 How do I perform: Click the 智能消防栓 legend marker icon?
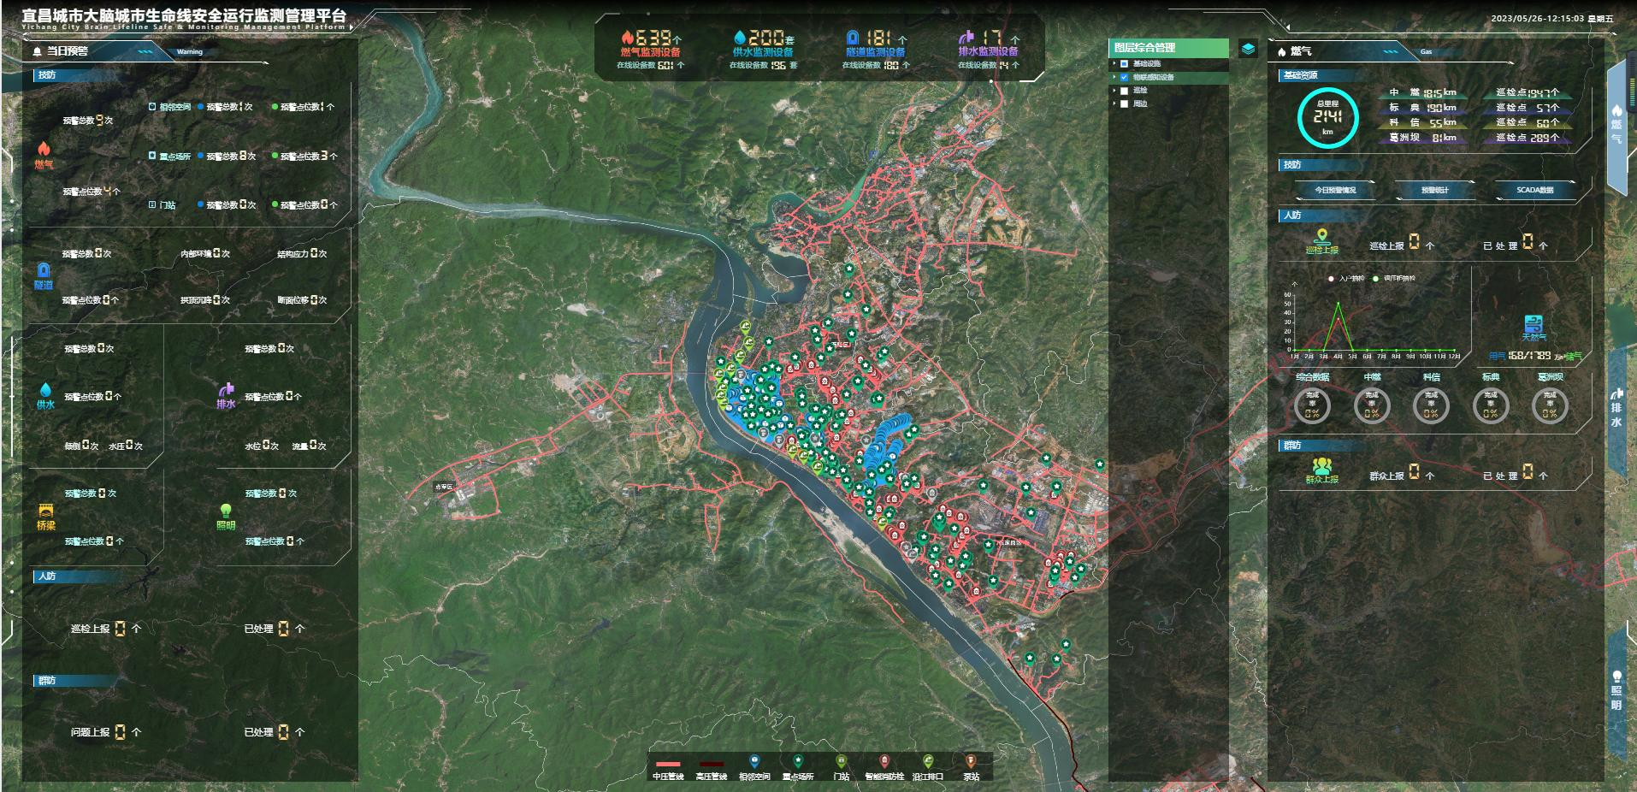[x=884, y=761]
